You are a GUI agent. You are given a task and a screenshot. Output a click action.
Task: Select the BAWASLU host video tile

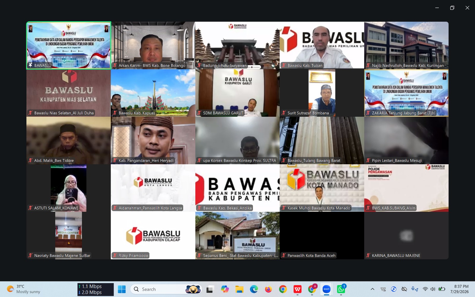pos(69,45)
